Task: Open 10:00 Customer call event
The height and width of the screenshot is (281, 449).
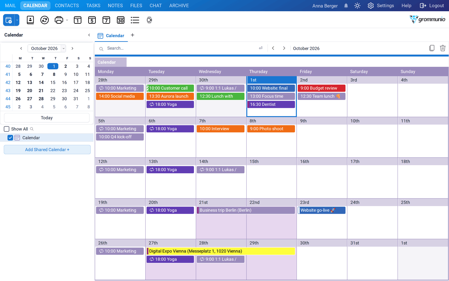Action: (170, 88)
